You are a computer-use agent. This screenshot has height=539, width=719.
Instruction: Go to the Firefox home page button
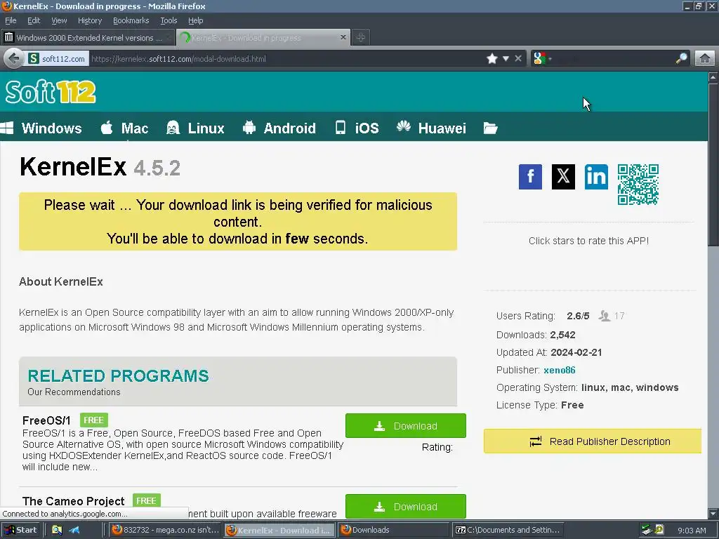[705, 59]
